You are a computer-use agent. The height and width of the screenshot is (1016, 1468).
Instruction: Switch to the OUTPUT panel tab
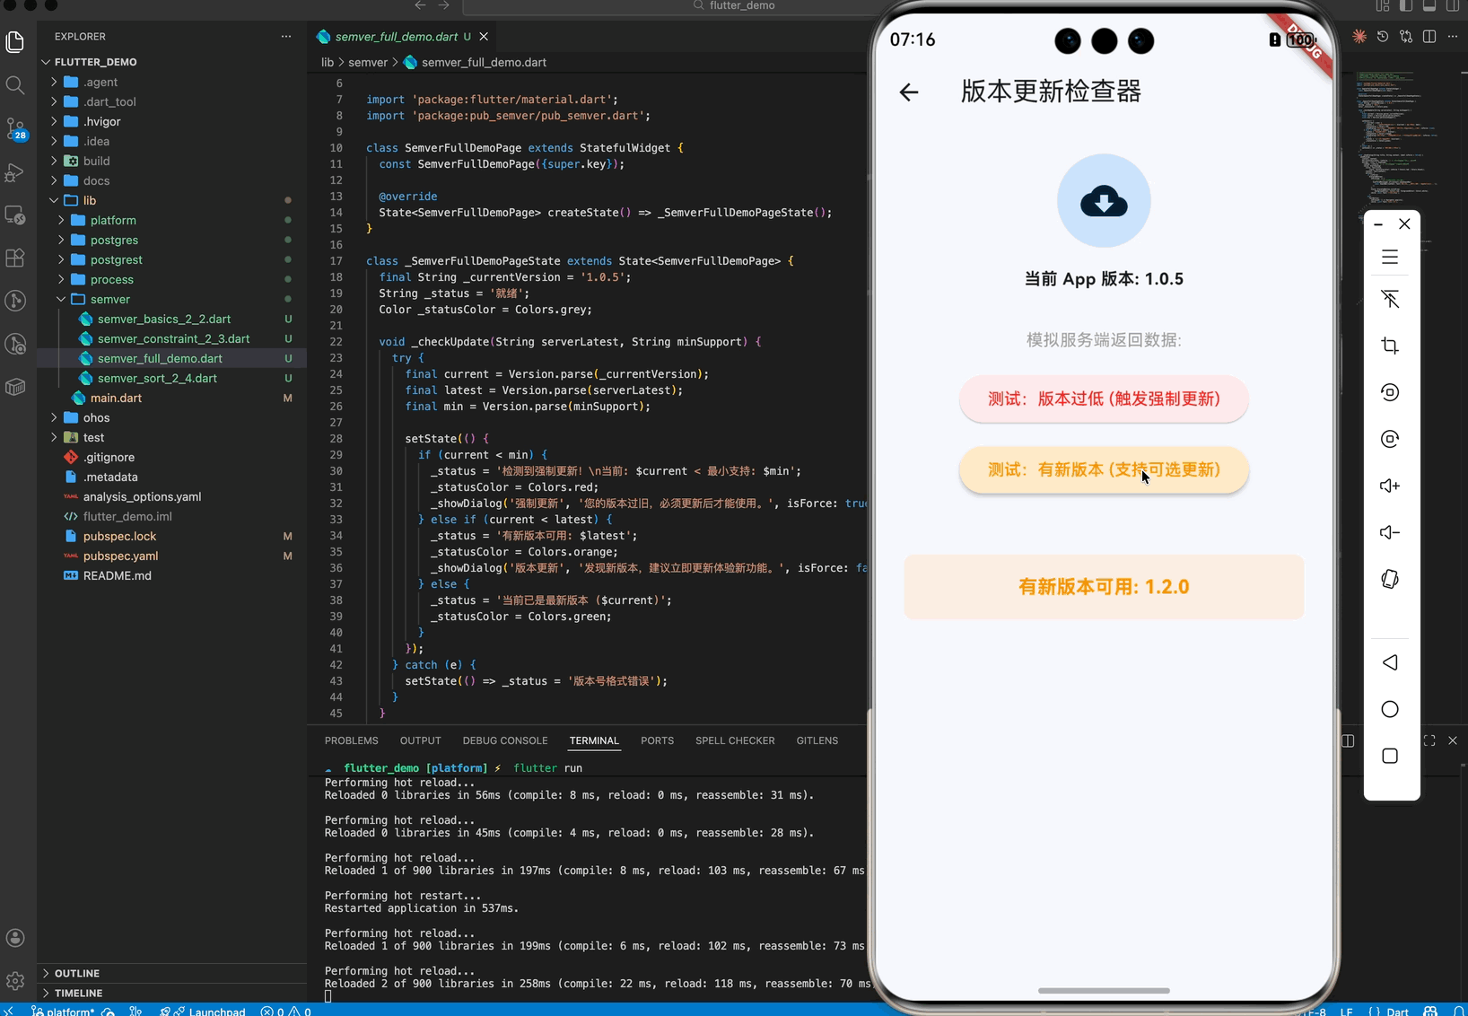[420, 740]
